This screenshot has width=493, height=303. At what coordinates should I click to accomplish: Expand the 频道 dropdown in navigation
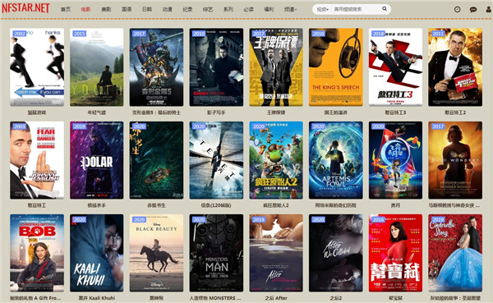pyautogui.click(x=290, y=9)
